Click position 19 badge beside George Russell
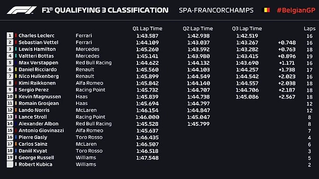This screenshot has width=319, height=179. (x=10, y=158)
